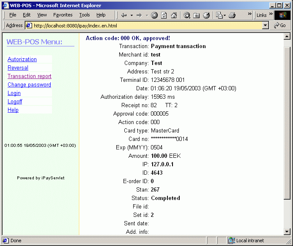The width and height of the screenshot is (293, 246).
Task: Click the Links bar label
Action: click(261, 15)
